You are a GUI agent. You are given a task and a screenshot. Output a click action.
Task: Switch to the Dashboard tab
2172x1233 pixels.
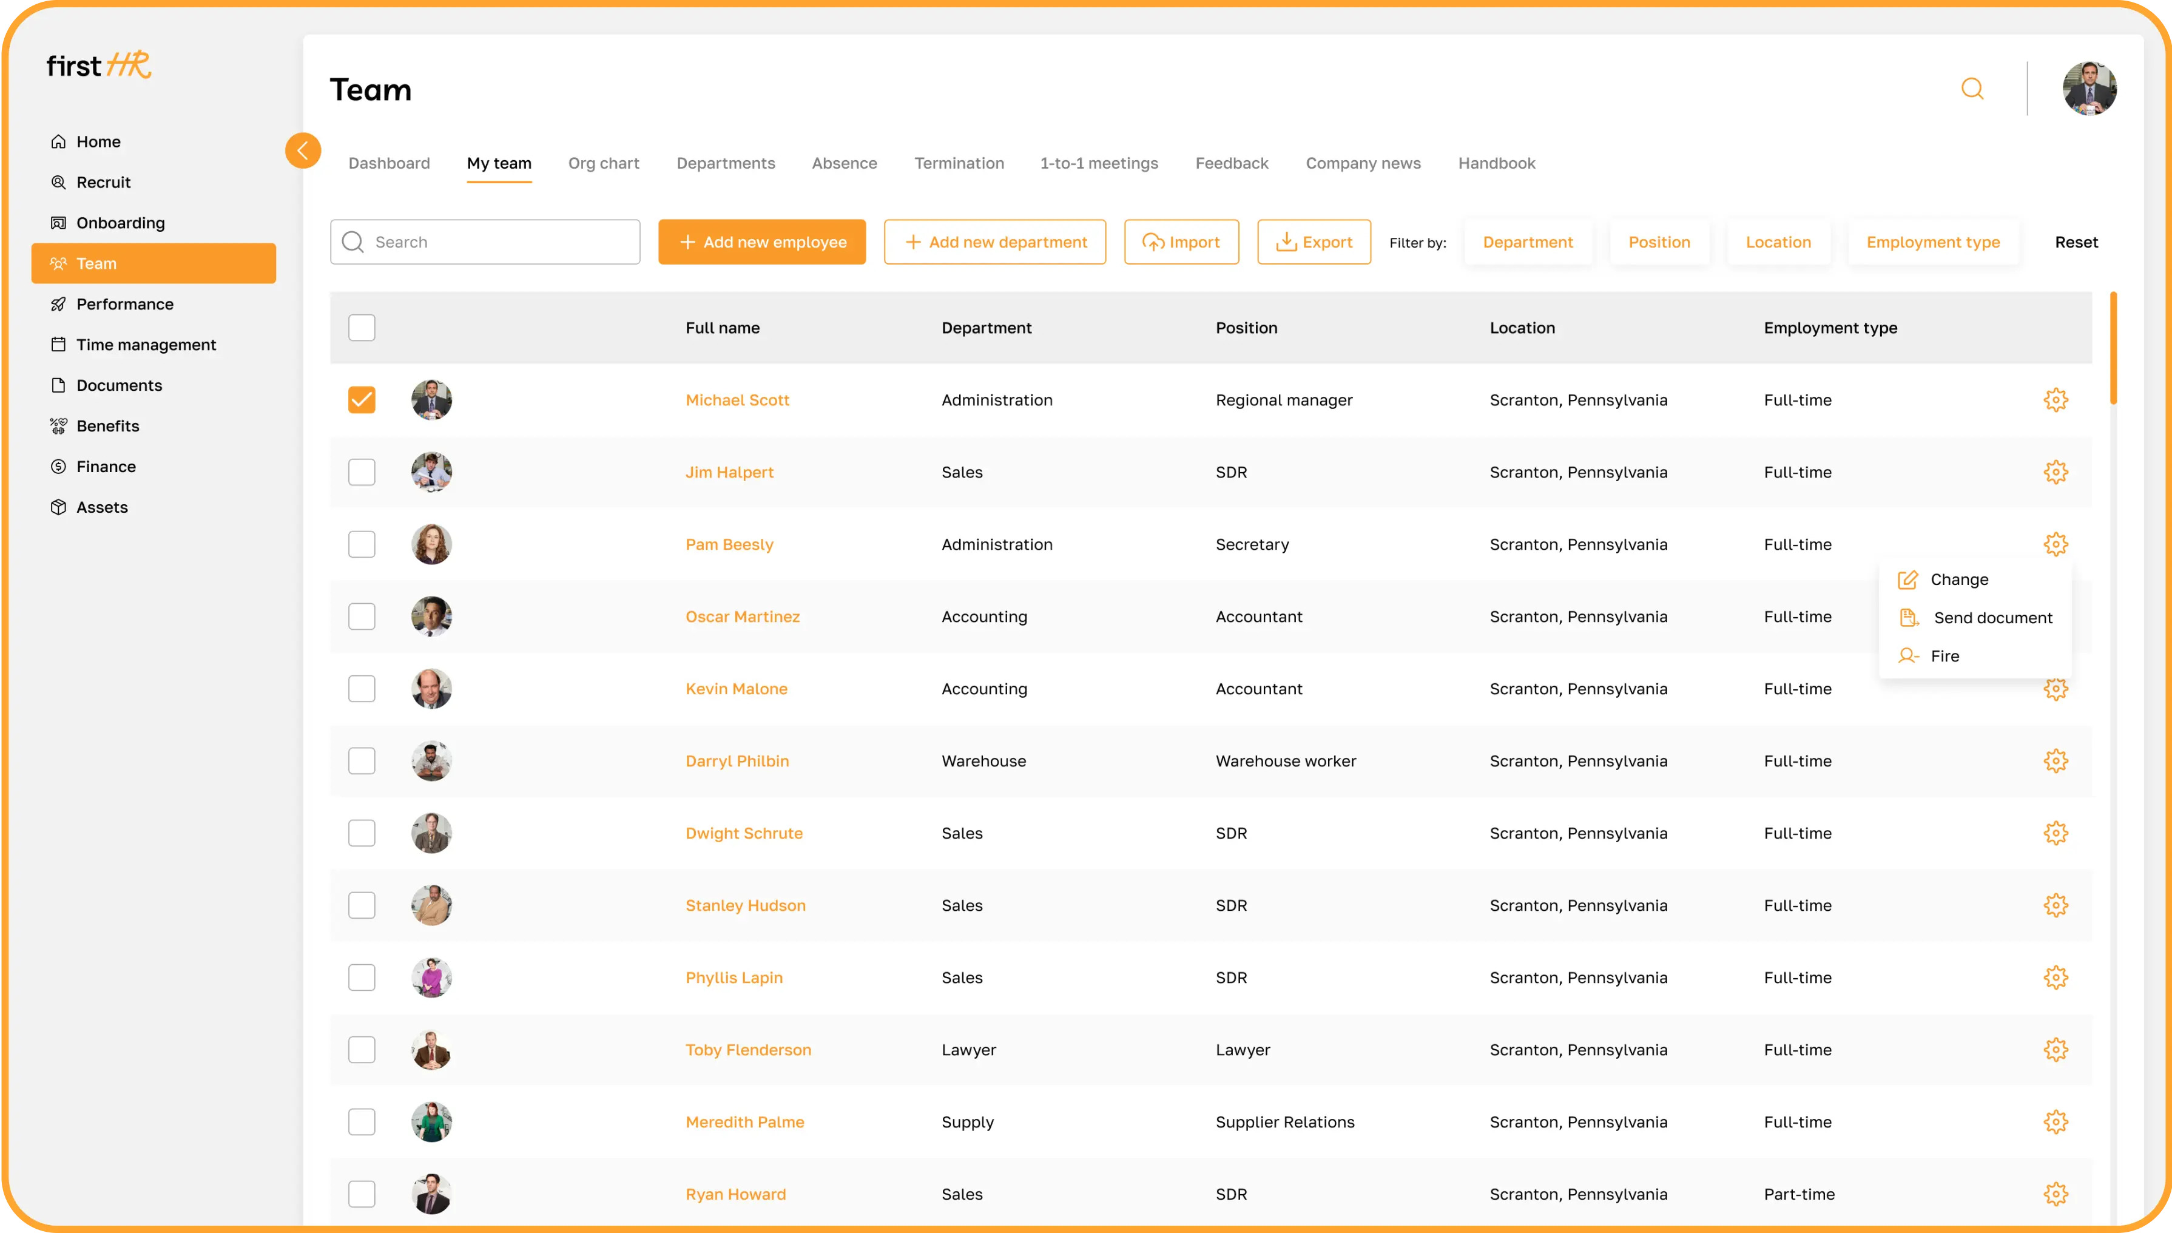[x=390, y=163]
